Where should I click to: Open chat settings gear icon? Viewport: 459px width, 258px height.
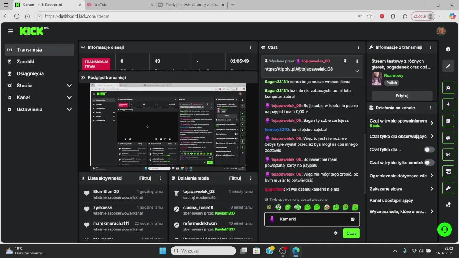coord(336,233)
